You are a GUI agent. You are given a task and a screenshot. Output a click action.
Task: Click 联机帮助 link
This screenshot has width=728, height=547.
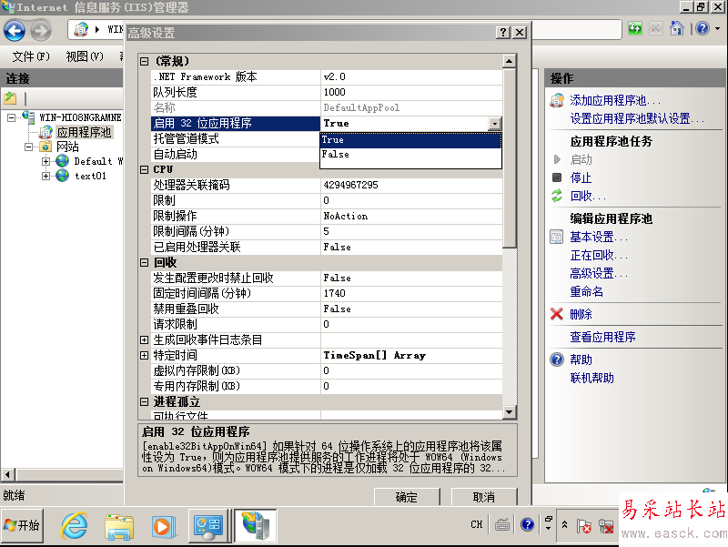pyautogui.click(x=592, y=378)
